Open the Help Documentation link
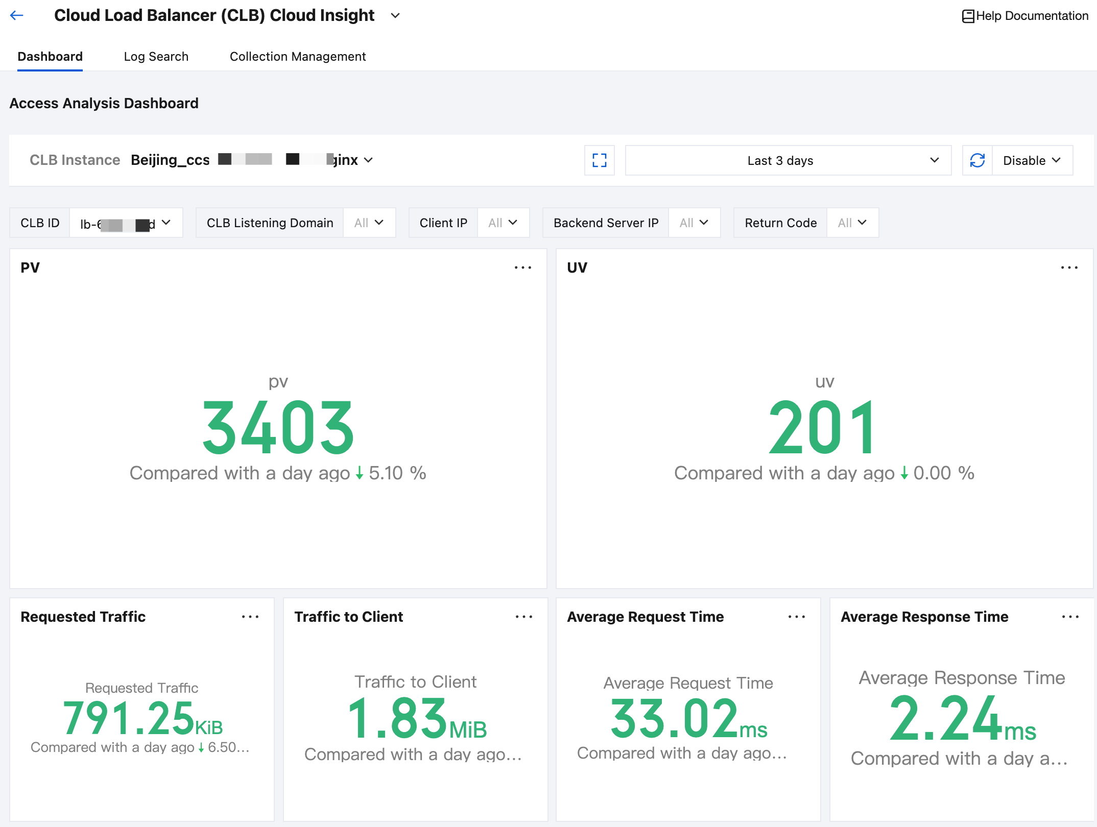 1032,16
